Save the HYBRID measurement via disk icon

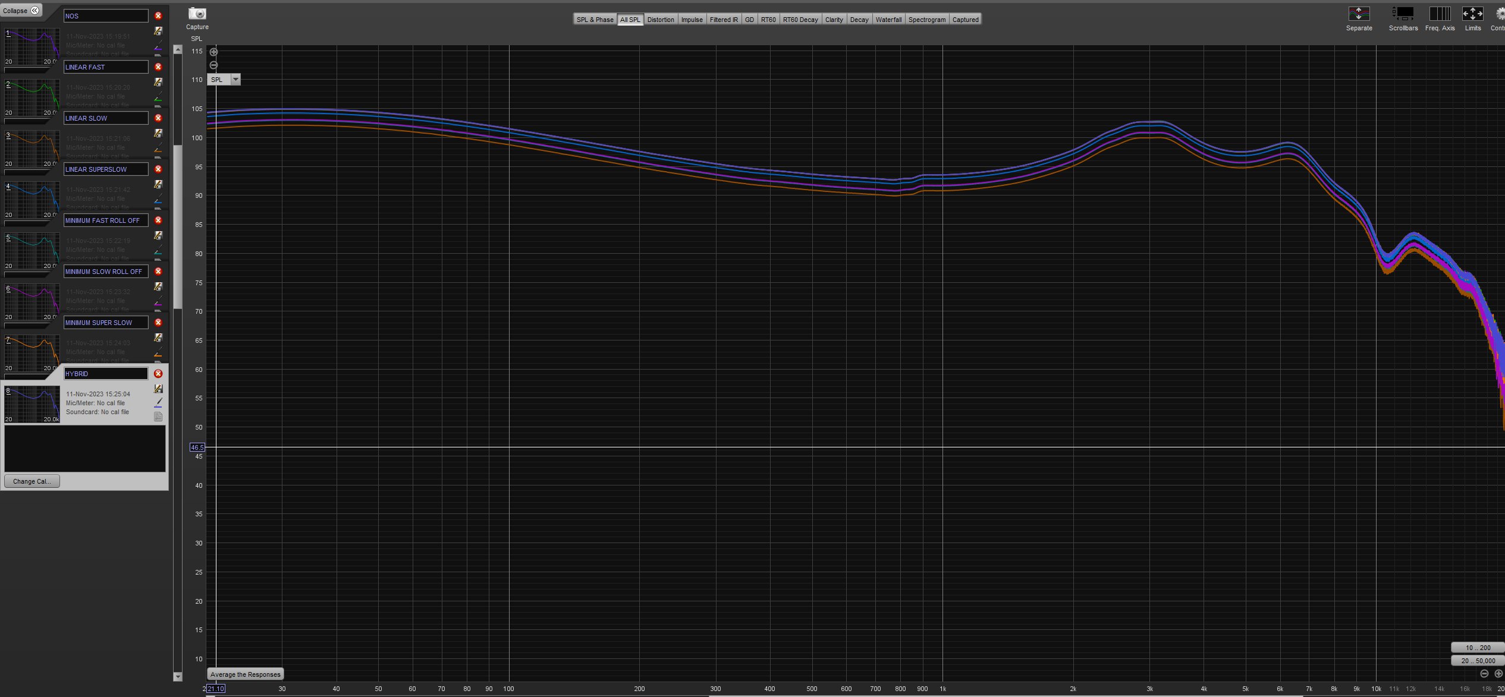(158, 389)
